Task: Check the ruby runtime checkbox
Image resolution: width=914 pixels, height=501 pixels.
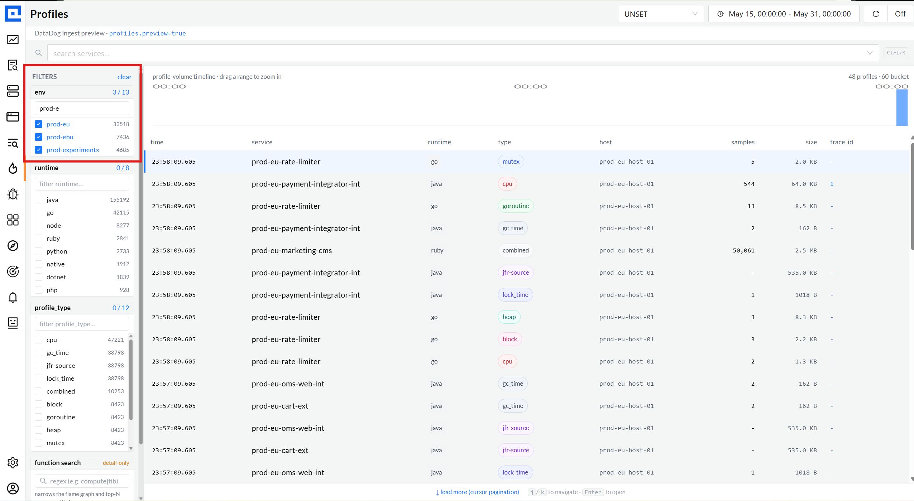Action: pos(39,239)
